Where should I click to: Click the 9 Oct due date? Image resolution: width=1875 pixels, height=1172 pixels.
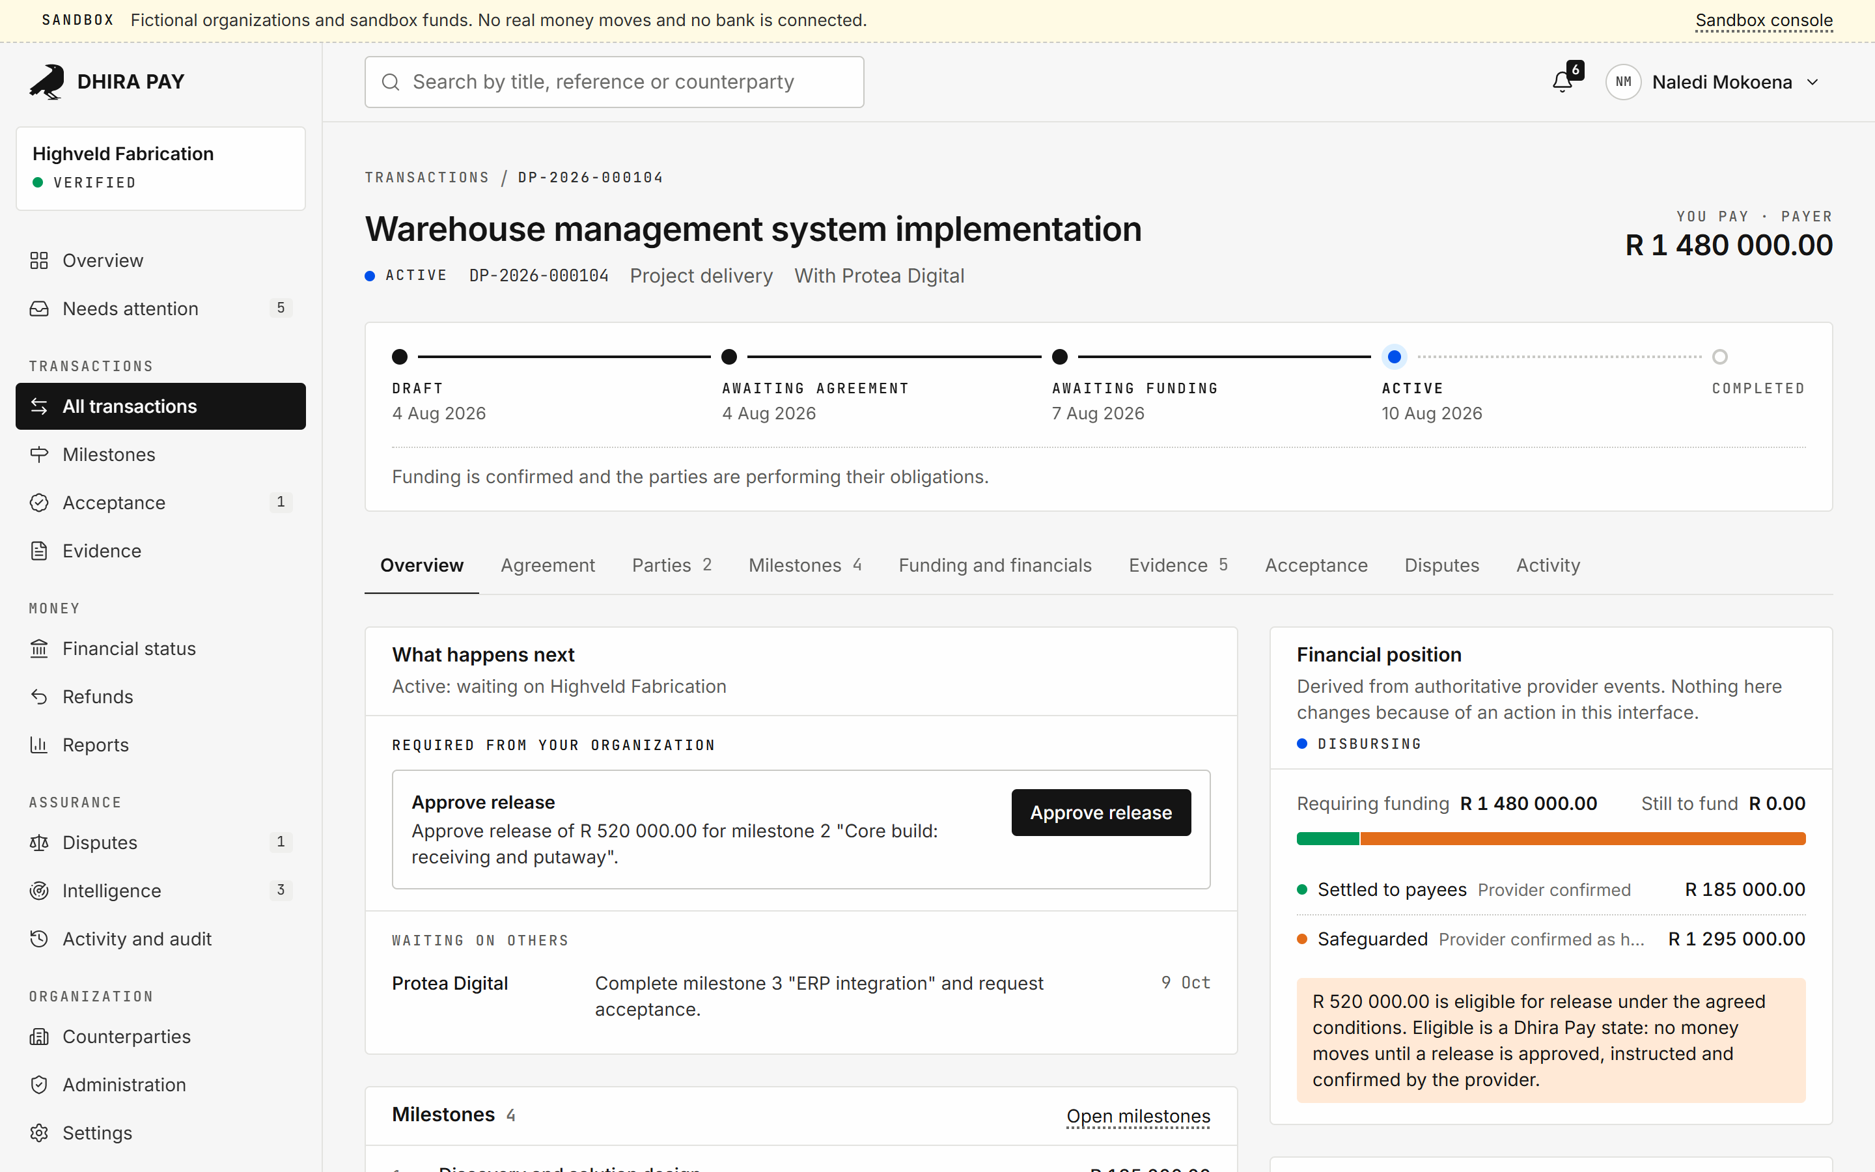(x=1186, y=982)
